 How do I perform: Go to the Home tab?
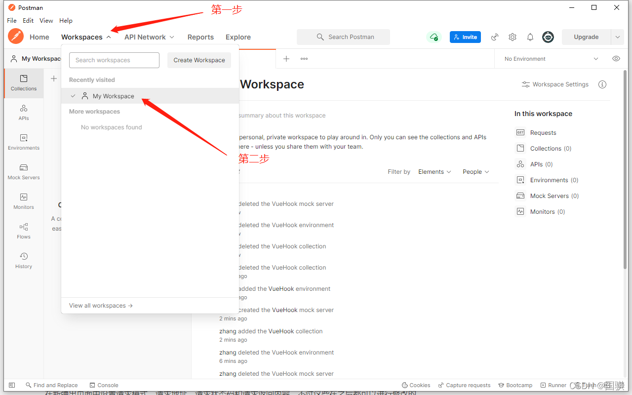pos(39,37)
